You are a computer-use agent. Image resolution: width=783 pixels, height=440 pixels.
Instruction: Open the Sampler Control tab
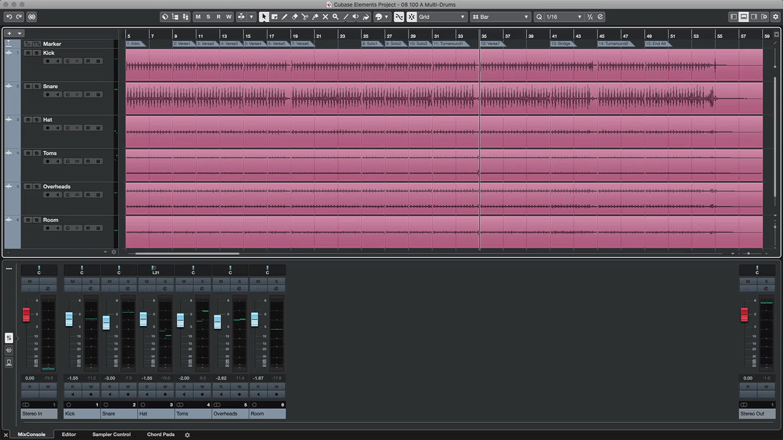coord(111,434)
